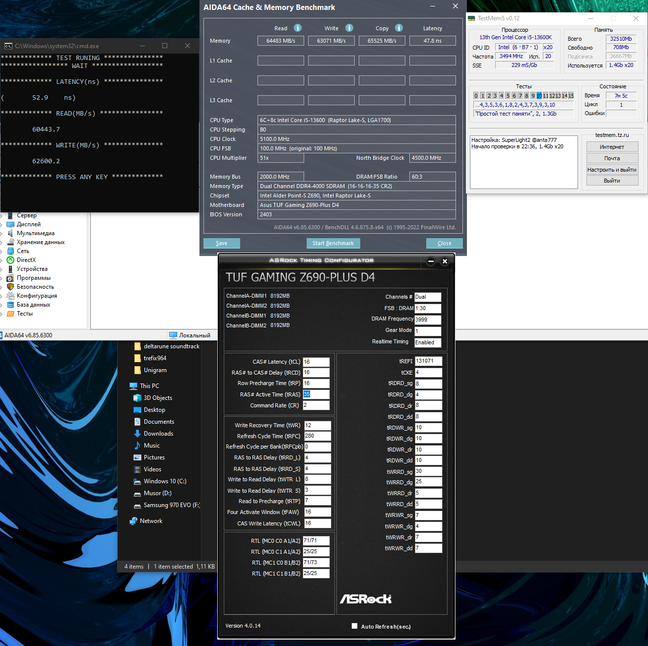Open the trefix964 folder icon

point(137,358)
